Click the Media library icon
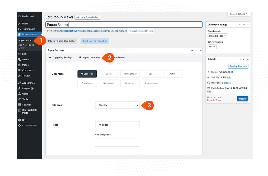The height and width of the screenshot is (176, 268). click(20, 59)
